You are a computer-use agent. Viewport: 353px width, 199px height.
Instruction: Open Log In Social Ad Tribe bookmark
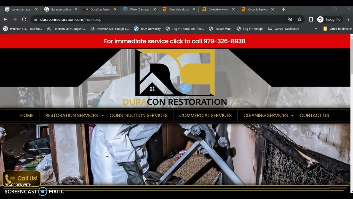click(x=185, y=29)
